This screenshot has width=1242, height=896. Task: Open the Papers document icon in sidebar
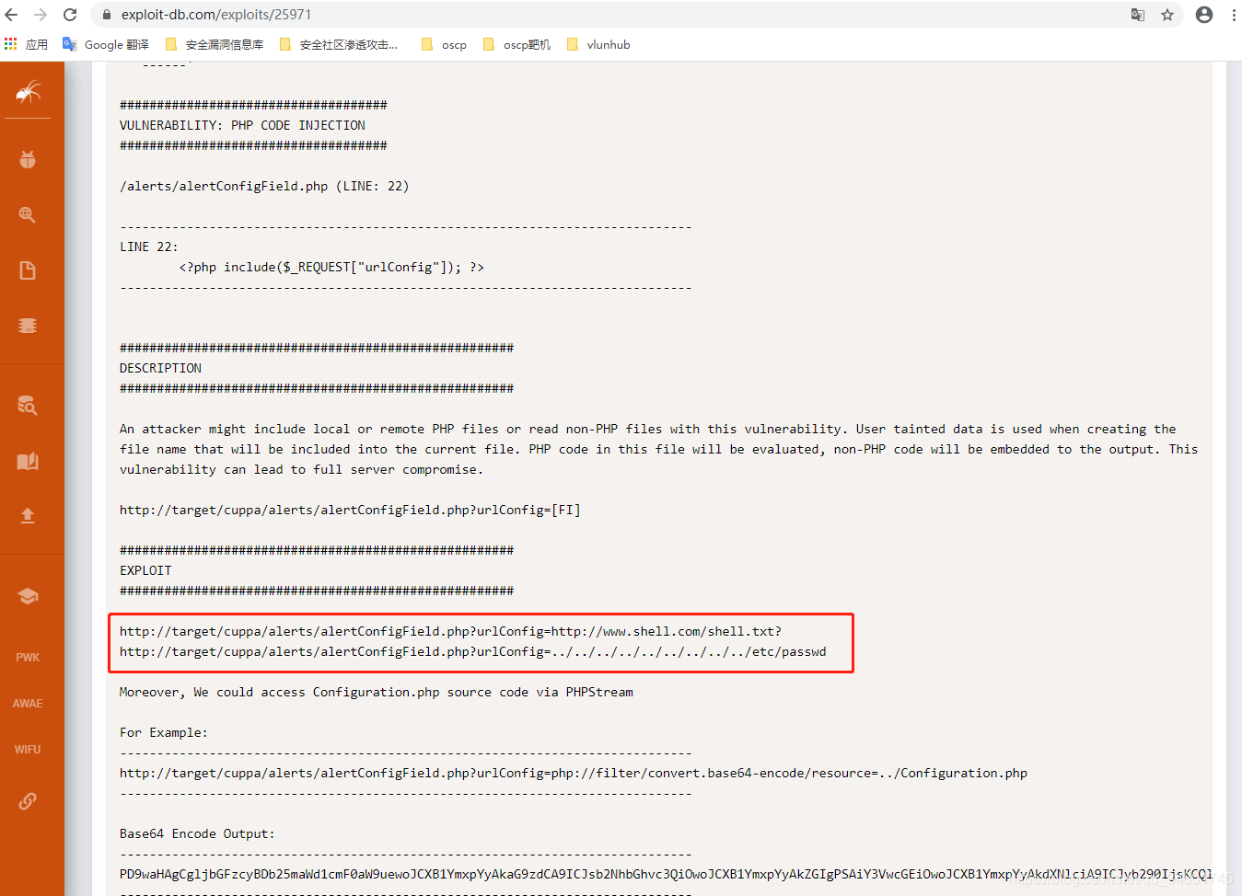click(28, 270)
